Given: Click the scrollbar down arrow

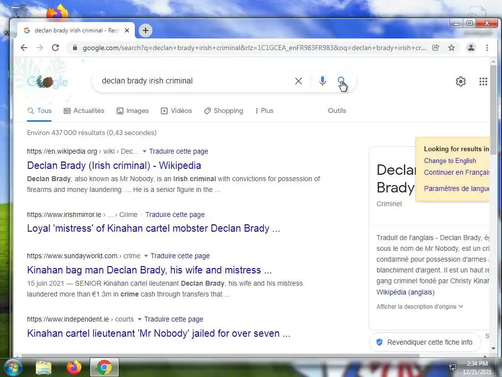Looking at the screenshot, I should (x=493, y=349).
